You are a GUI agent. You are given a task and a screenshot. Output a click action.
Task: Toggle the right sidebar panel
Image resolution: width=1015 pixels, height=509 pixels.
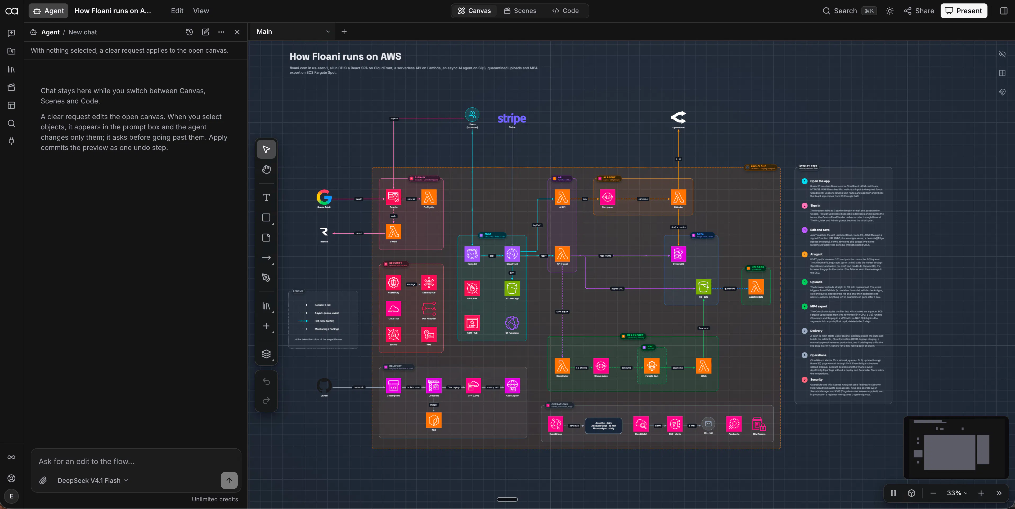pyautogui.click(x=1004, y=11)
